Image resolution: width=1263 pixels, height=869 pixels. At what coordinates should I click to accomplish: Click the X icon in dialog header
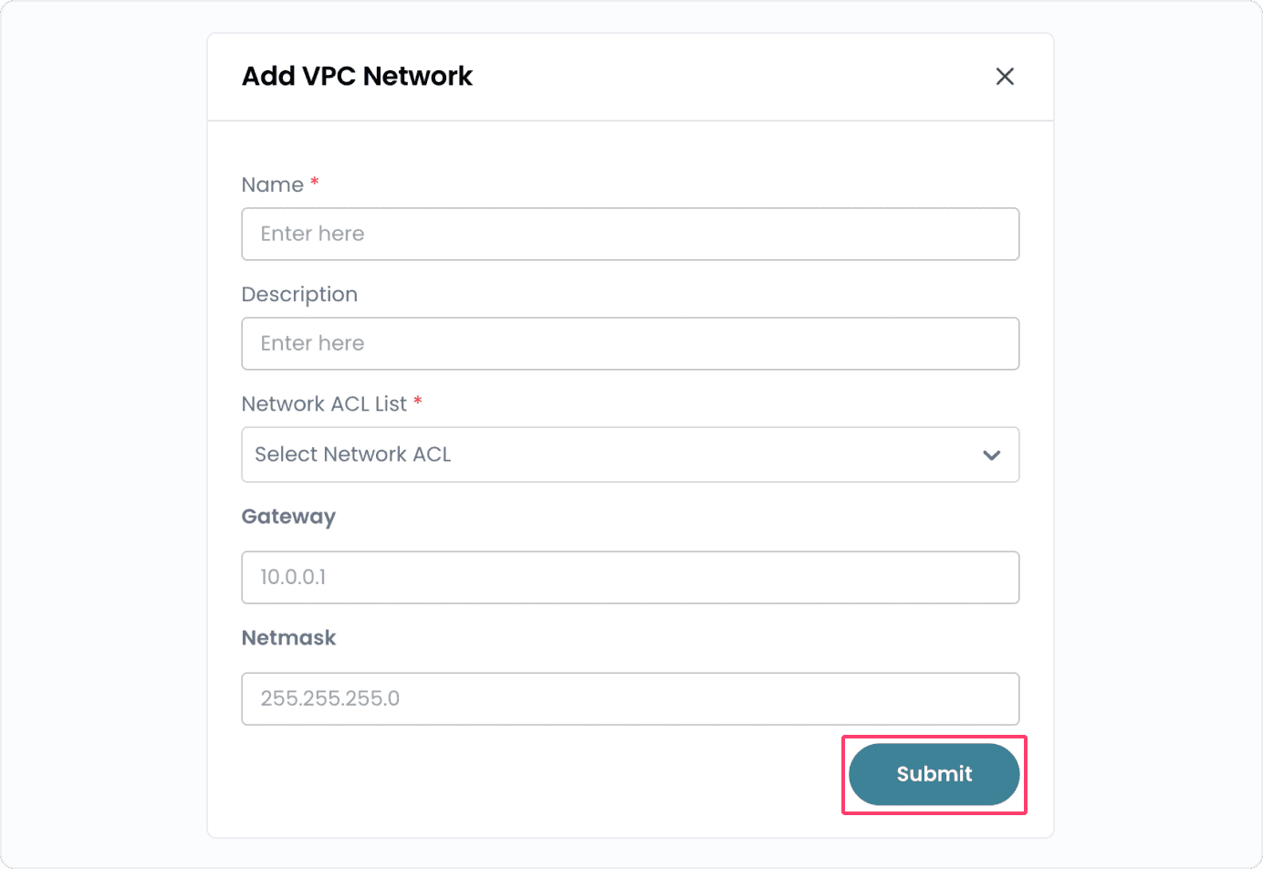1005,77
